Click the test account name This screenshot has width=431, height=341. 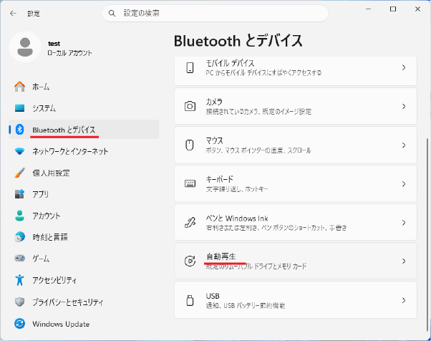point(54,44)
